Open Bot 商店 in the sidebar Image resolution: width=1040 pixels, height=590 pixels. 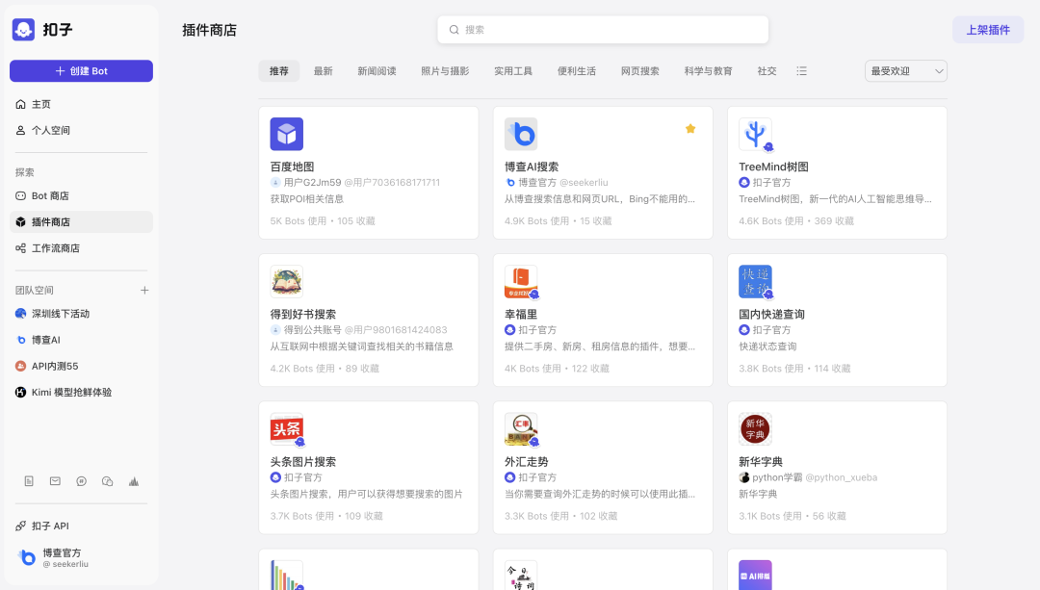coord(81,195)
